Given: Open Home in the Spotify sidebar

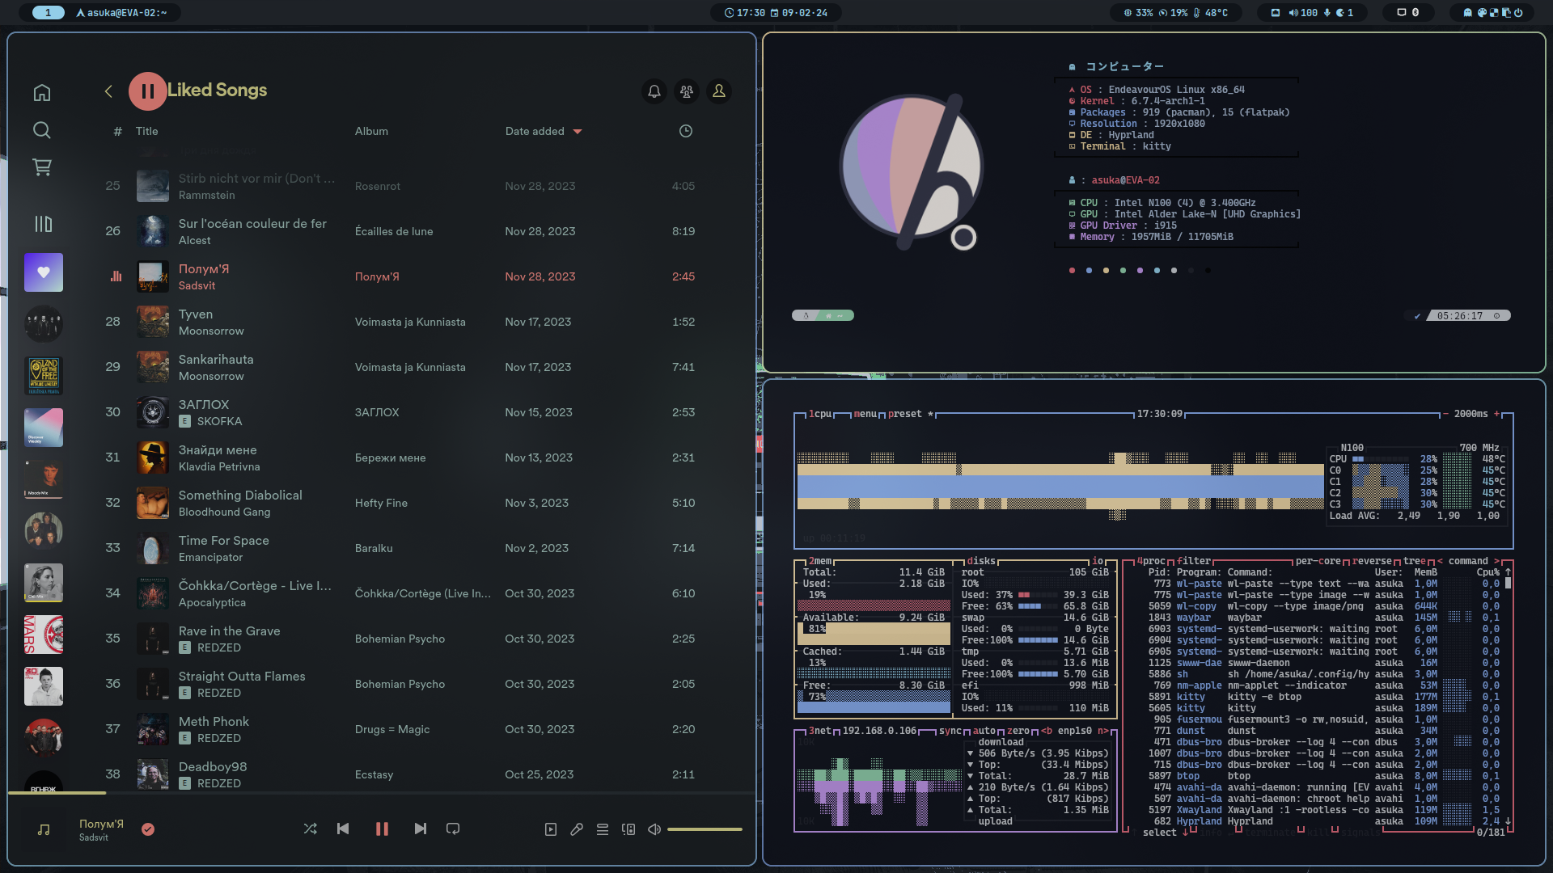Looking at the screenshot, I should (42, 93).
